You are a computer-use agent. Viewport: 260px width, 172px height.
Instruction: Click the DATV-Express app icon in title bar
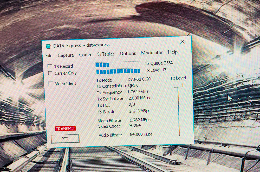click(48, 46)
